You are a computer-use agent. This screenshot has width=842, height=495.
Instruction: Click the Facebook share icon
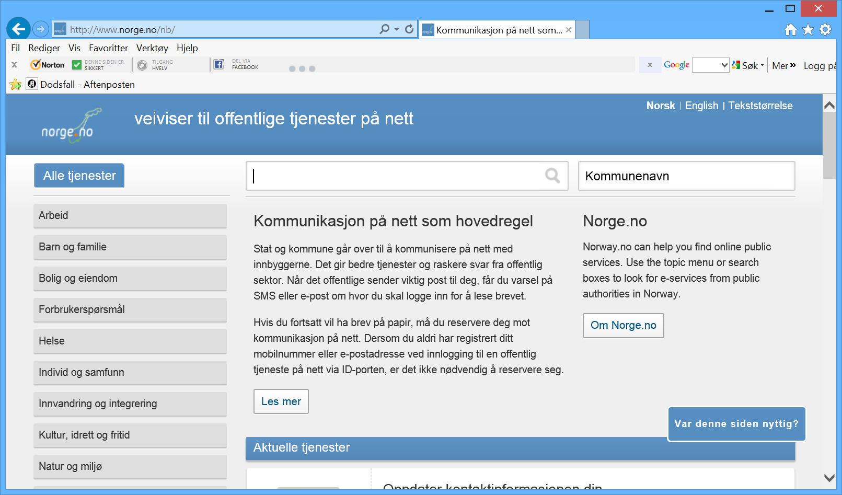click(219, 64)
